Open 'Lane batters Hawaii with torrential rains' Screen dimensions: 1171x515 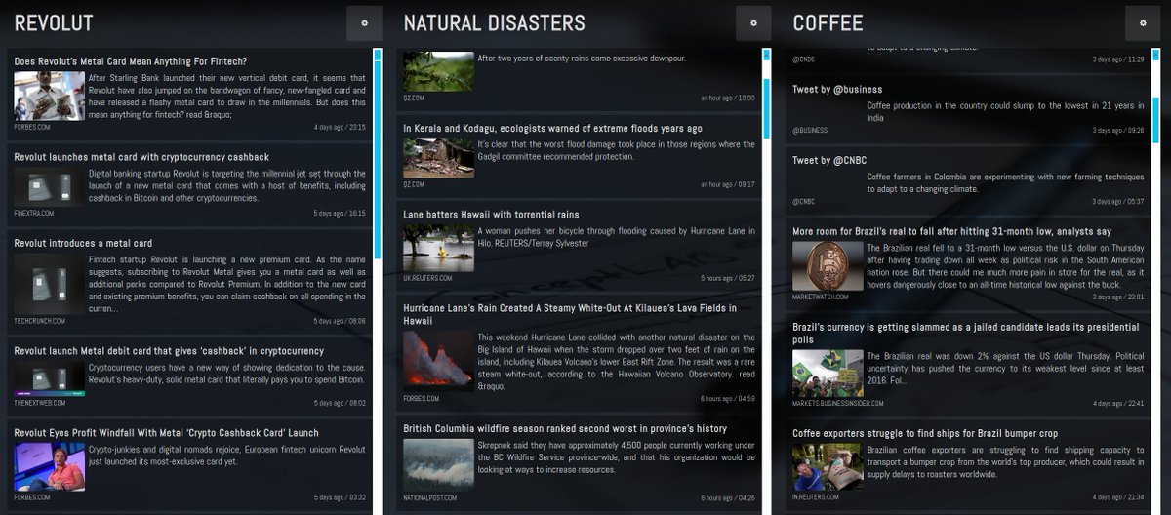[x=491, y=215]
